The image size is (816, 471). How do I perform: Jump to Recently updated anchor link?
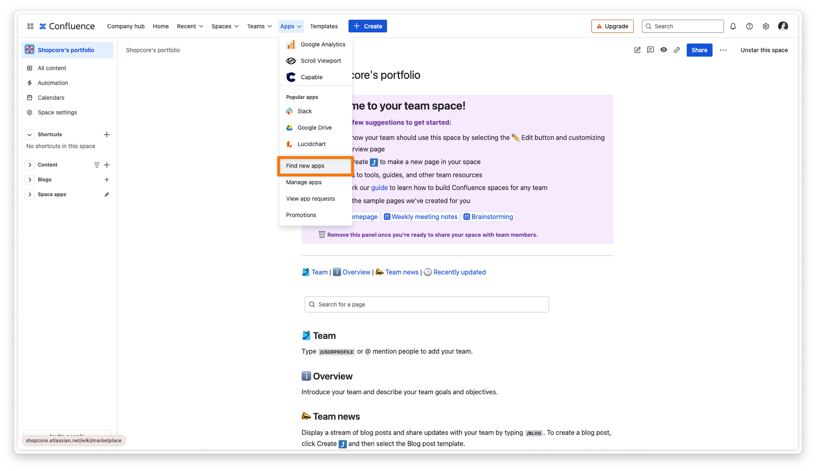click(x=459, y=272)
